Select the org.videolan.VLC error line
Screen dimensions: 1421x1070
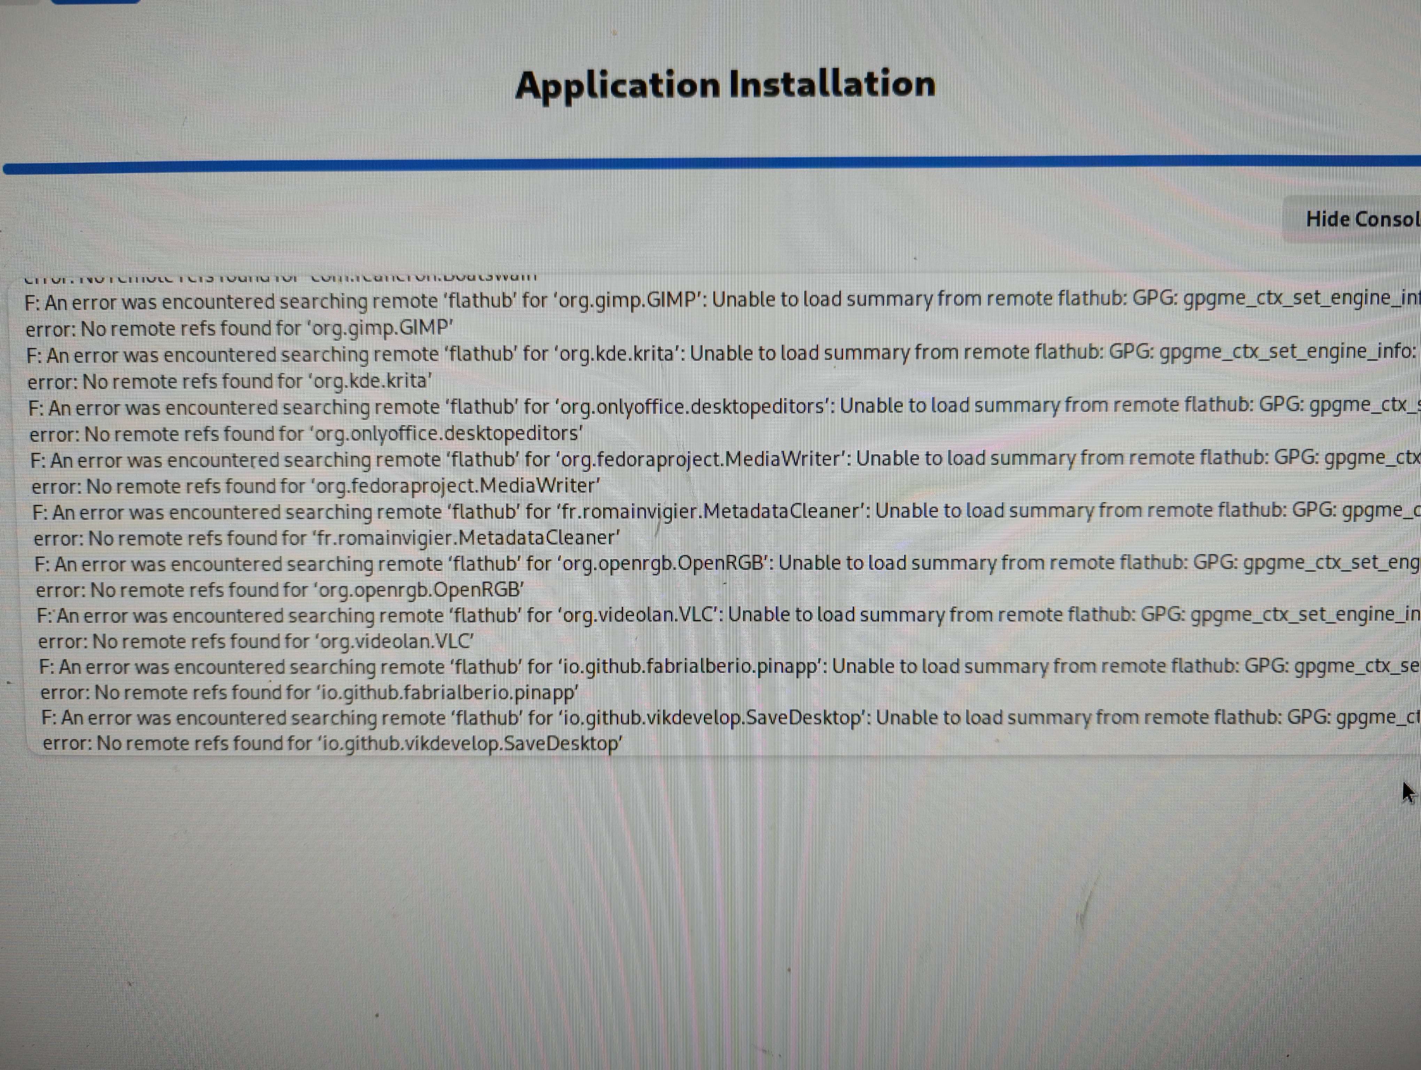click(578, 615)
